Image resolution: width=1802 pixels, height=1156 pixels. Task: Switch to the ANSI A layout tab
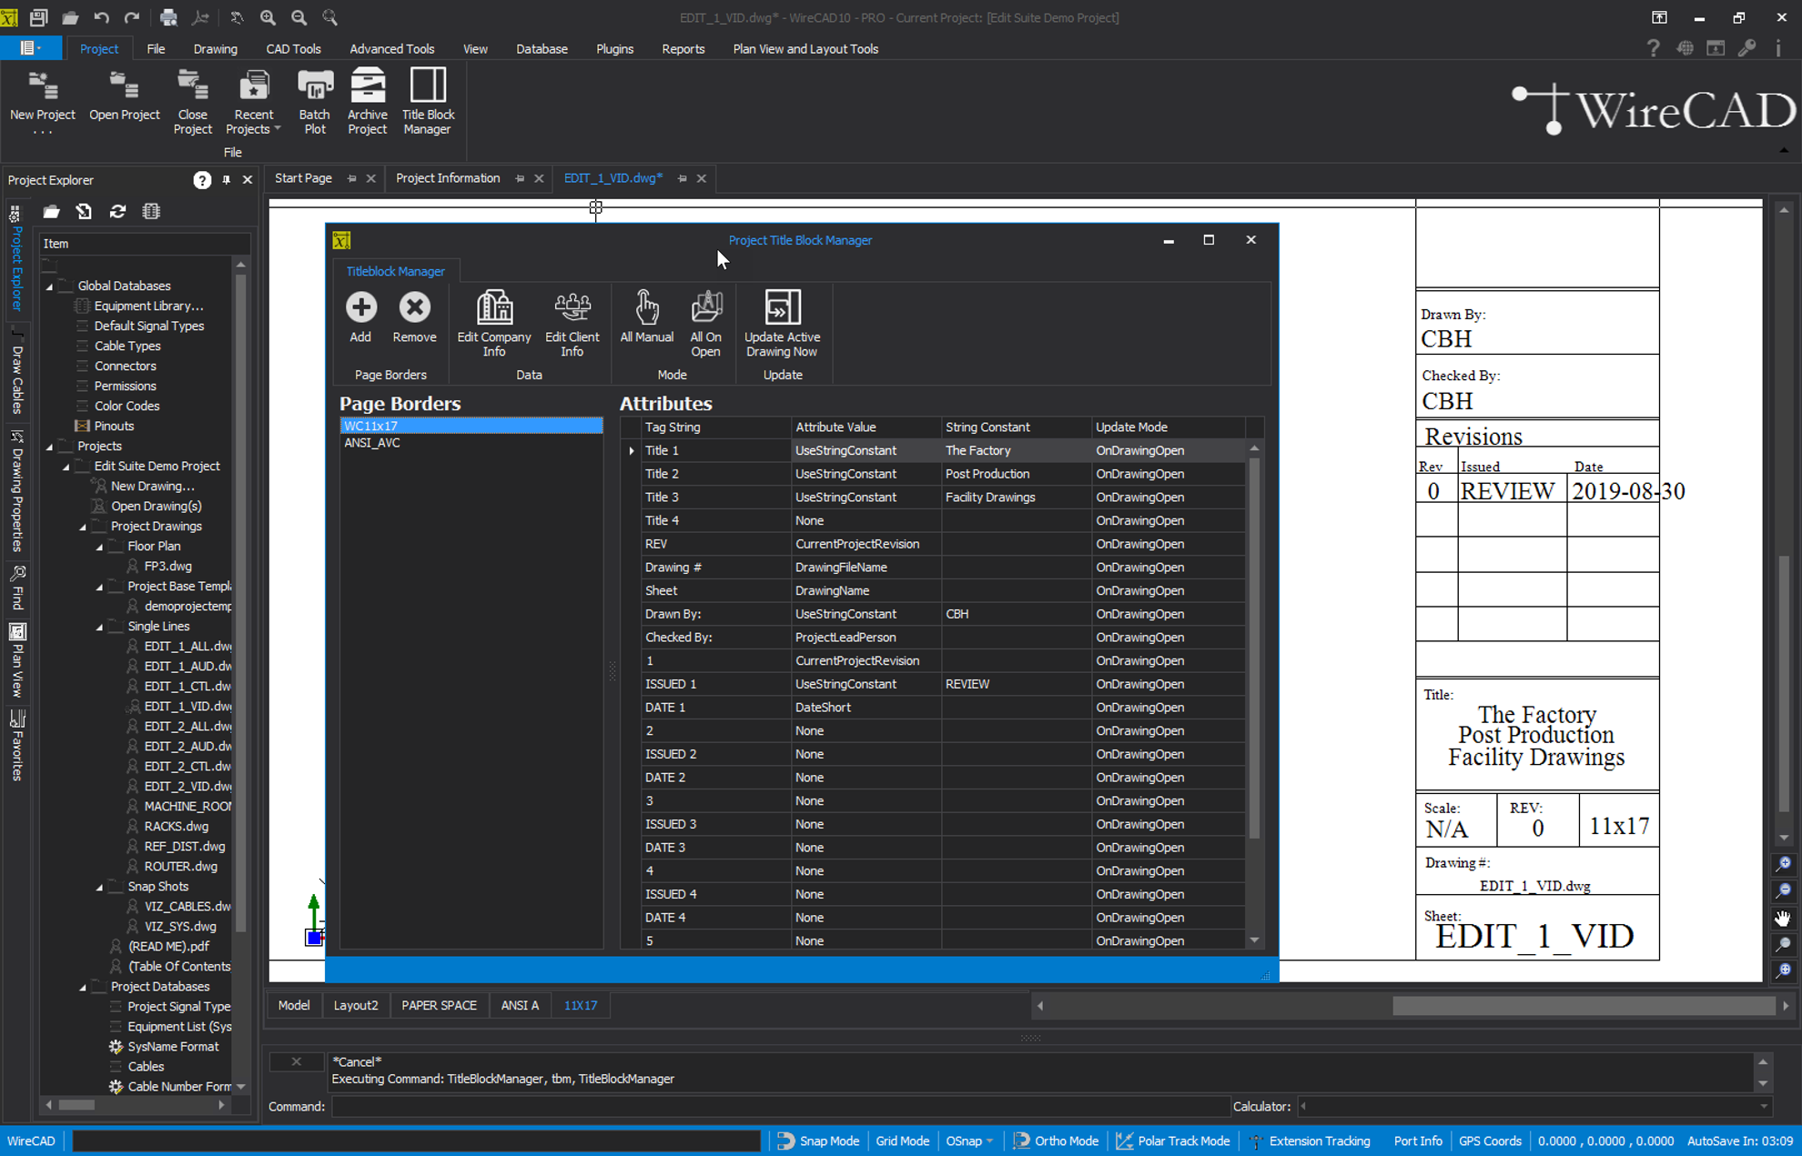click(520, 1005)
